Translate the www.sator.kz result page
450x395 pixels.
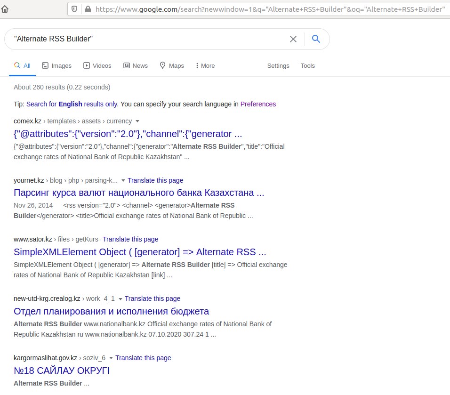(130, 239)
